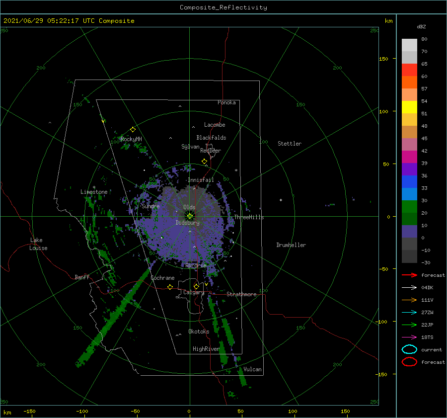Viewport: 447px width, 418px height.
Task: Click the yellow diamond marker beside RockyMH
Action: (133, 130)
